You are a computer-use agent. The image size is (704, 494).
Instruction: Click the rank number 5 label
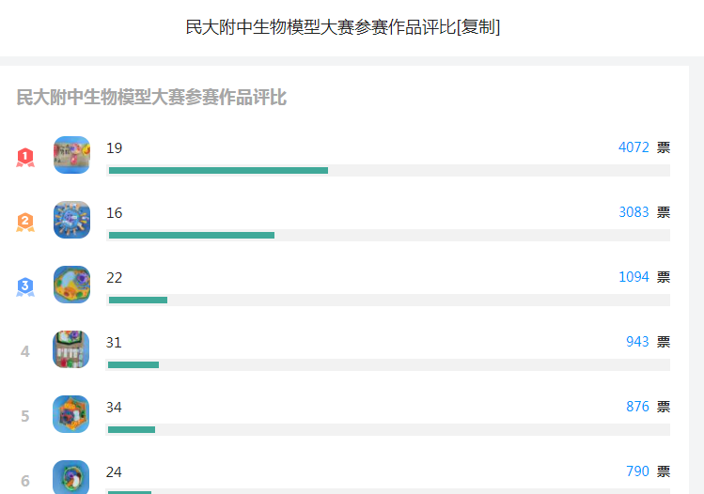pyautogui.click(x=25, y=417)
